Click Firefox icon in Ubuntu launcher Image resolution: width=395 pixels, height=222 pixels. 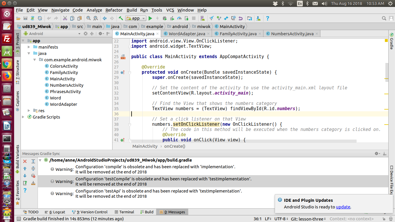click(x=7, y=76)
